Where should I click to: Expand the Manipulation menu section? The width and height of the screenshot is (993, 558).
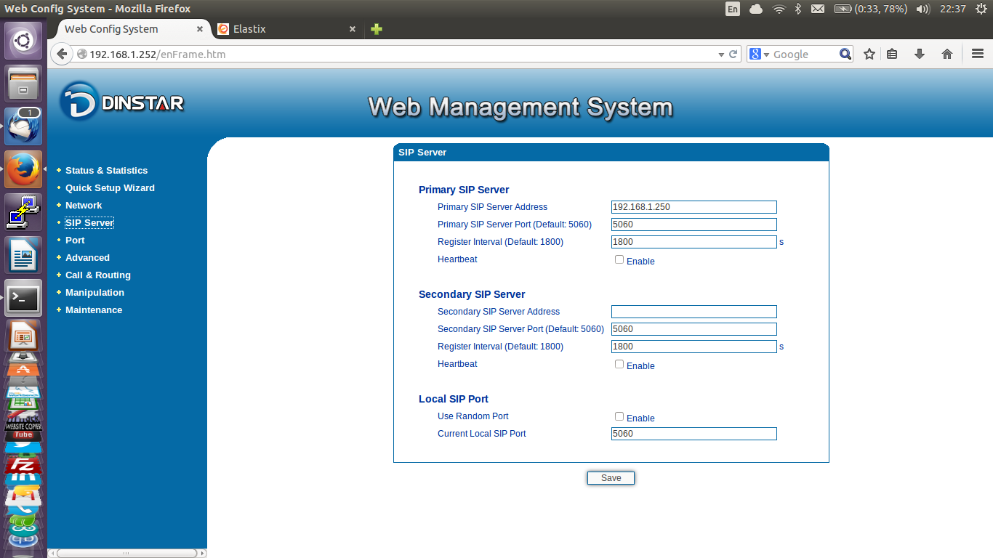tap(95, 293)
